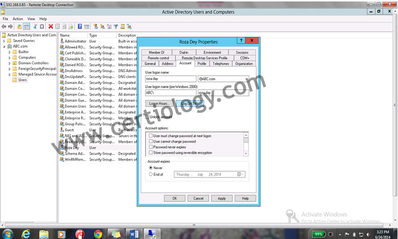Click the Help button in the properties dialog
398x239 pixels.
[x=245, y=198]
